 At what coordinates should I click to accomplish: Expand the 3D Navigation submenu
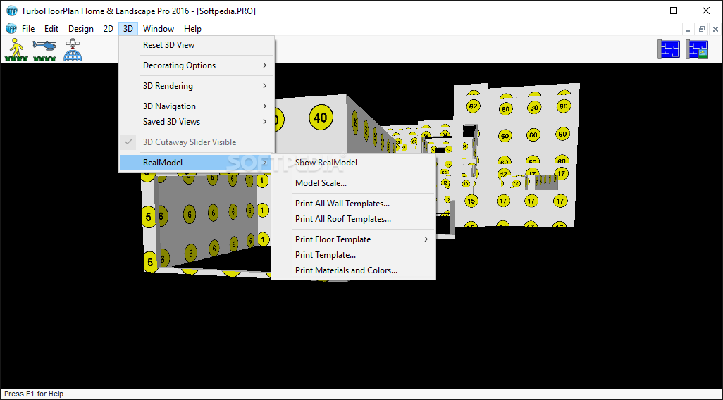(x=197, y=106)
